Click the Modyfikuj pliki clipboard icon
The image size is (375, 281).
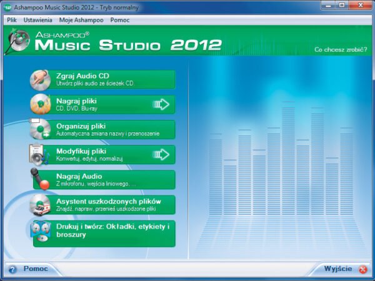click(x=42, y=154)
